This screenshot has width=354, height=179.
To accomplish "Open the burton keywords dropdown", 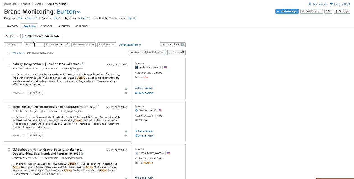I will tap(84, 18).
